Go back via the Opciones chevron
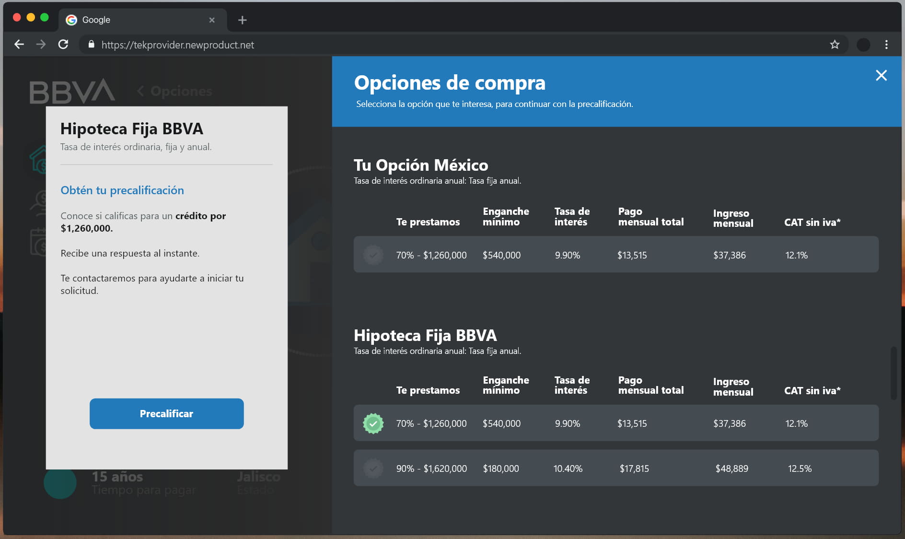The width and height of the screenshot is (905, 539). [x=140, y=91]
